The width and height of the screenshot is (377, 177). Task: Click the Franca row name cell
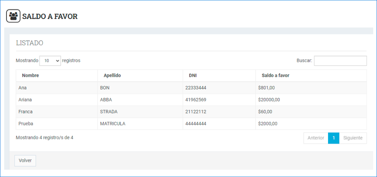click(x=25, y=111)
